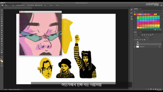Filter layers by pixel layer icon
Screen dimensions: 163x92
143,35
